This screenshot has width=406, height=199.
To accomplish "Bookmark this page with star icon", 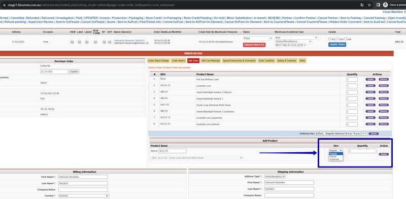I will pyautogui.click(x=369, y=5).
